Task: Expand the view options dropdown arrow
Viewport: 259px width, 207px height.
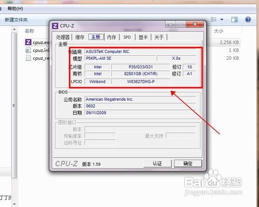Action: tap(222, 20)
